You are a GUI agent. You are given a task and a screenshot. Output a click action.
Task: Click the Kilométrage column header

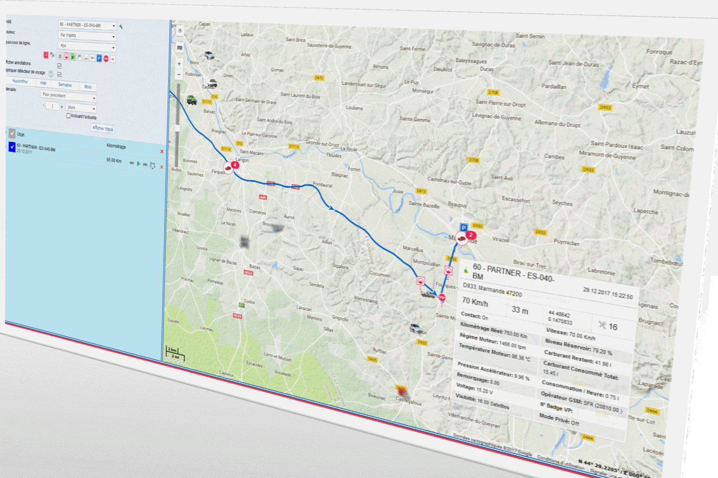coord(116,146)
